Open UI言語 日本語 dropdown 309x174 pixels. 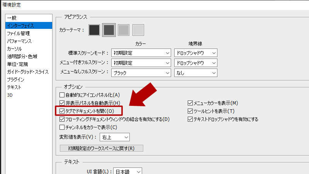click(128, 172)
